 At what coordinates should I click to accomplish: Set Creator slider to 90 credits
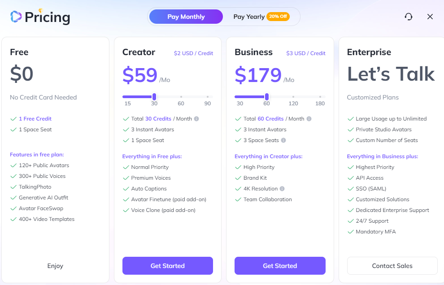click(x=208, y=96)
